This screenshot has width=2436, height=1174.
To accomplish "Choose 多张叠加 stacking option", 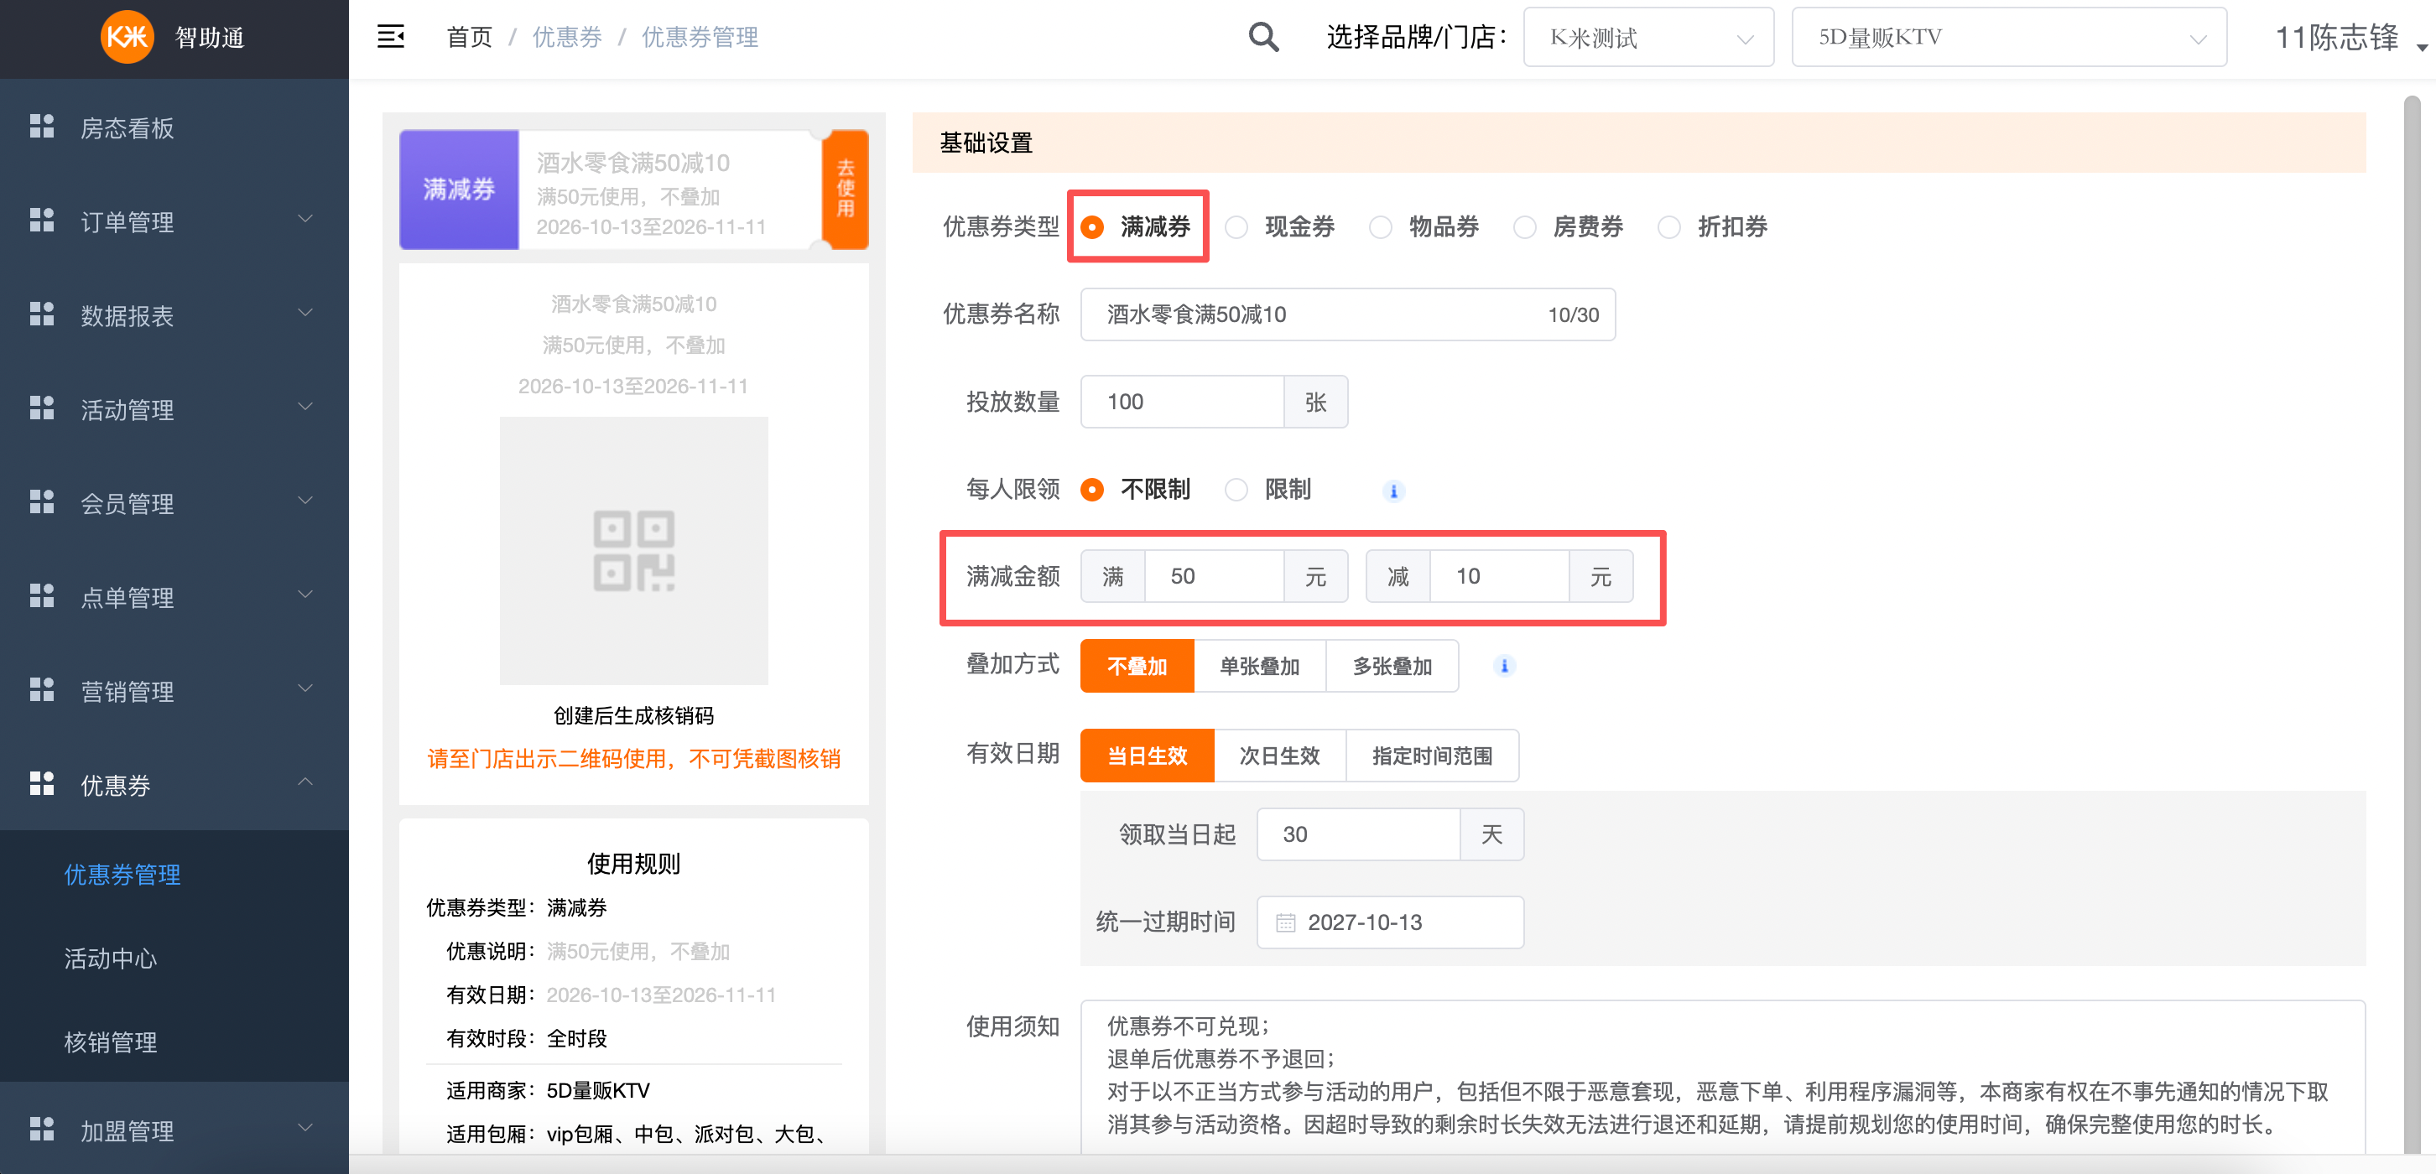I will [1392, 667].
